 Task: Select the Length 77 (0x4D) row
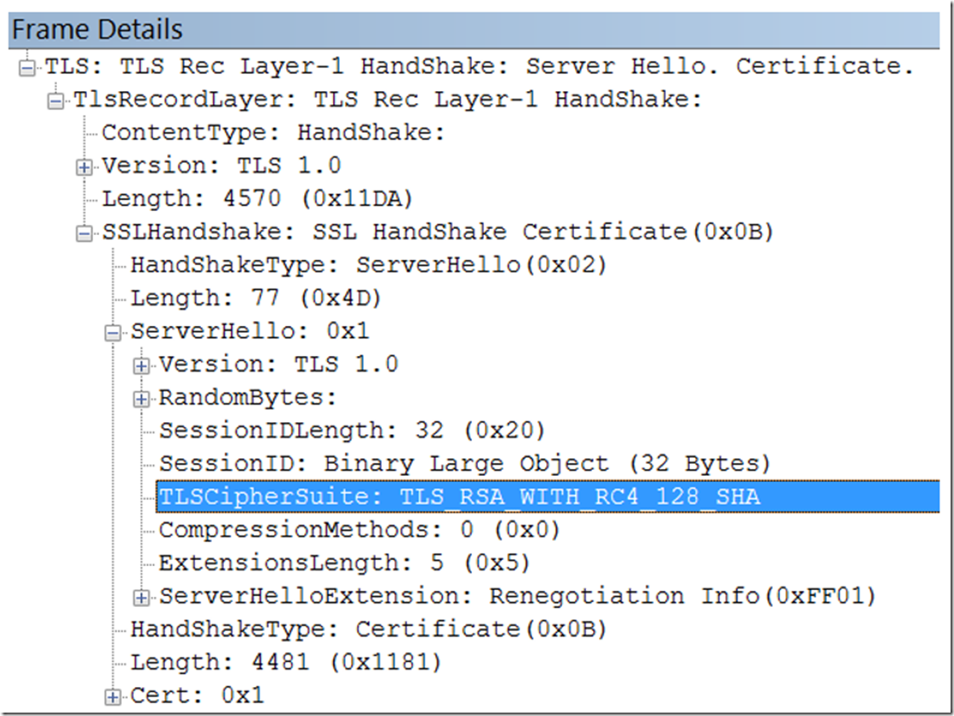[x=256, y=299]
